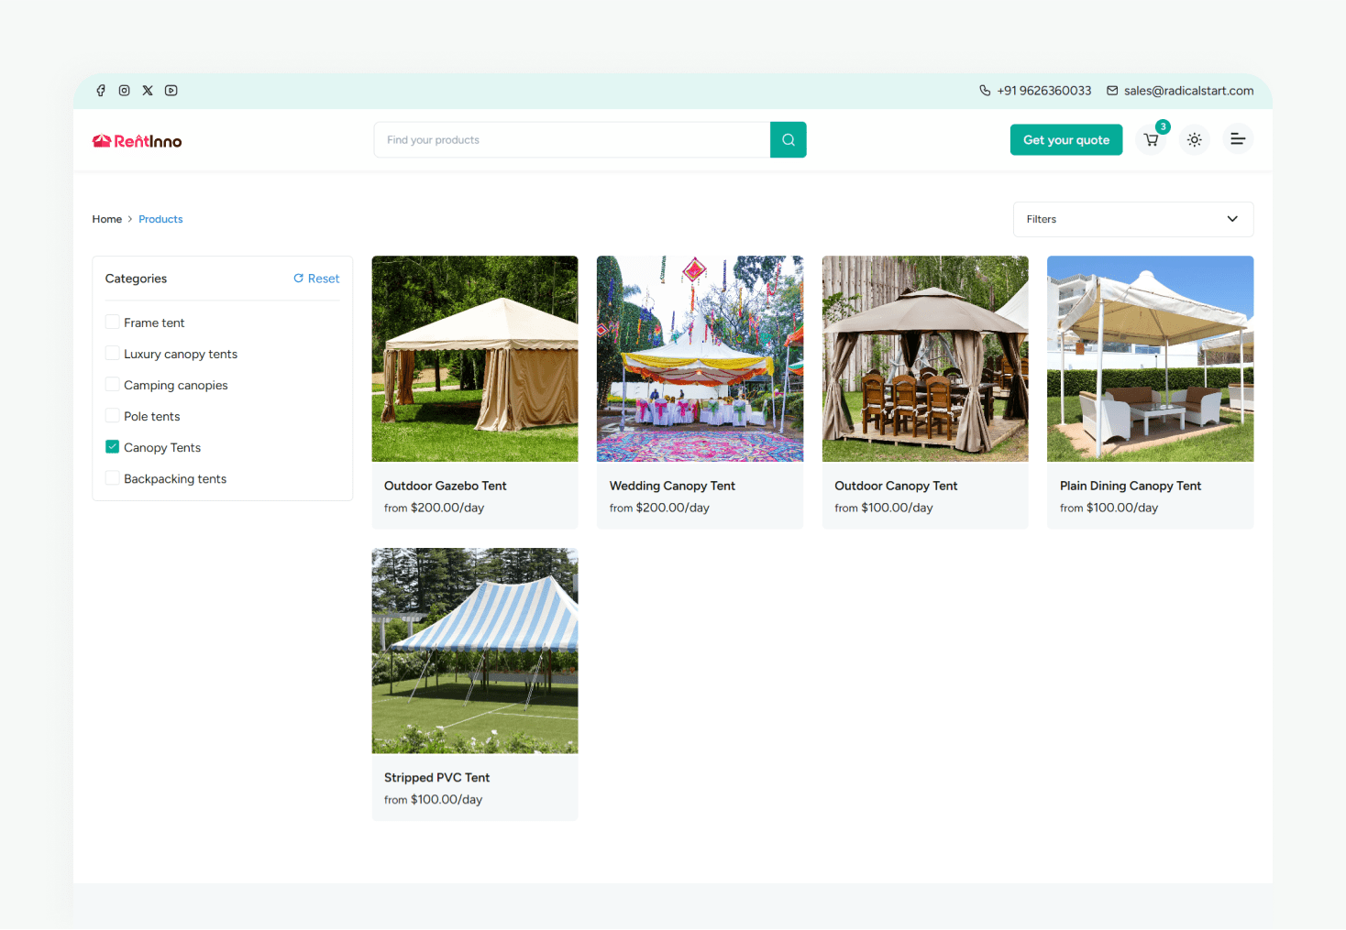Open the Outdoor Canopy Tent image
1346x930 pixels.
[925, 358]
